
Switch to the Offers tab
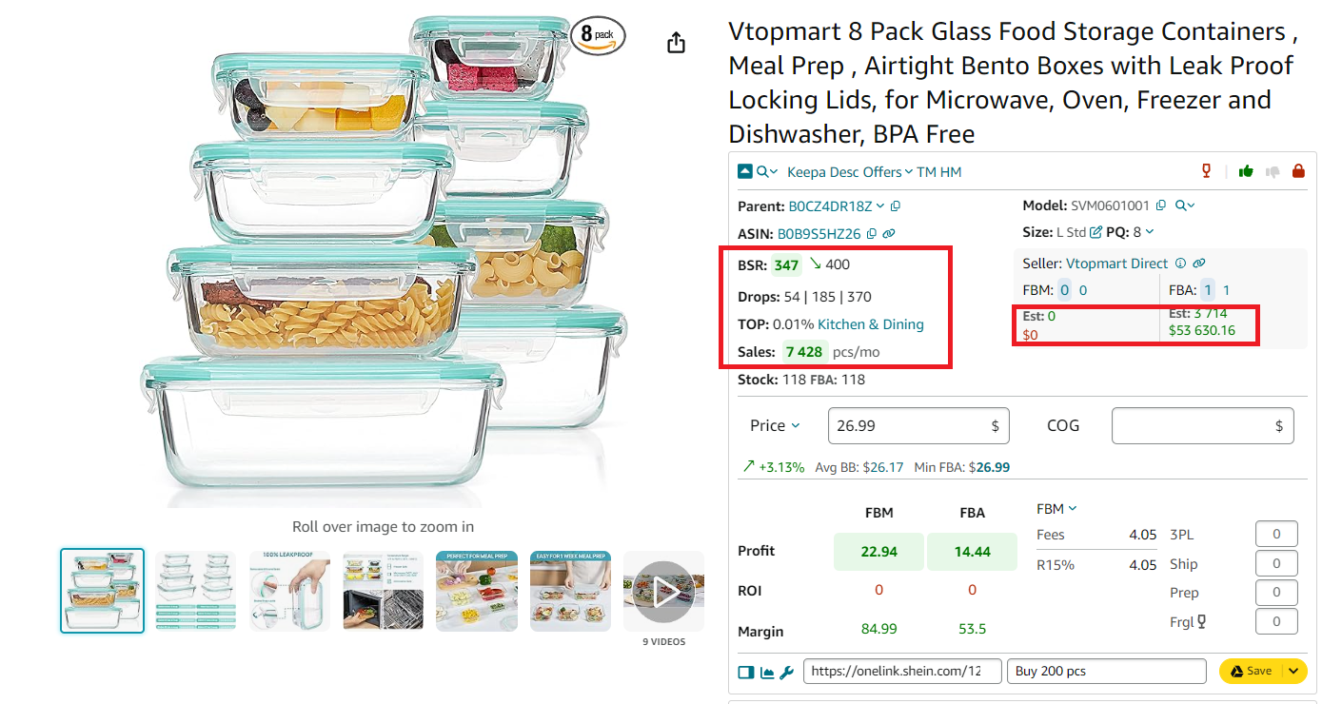click(881, 171)
